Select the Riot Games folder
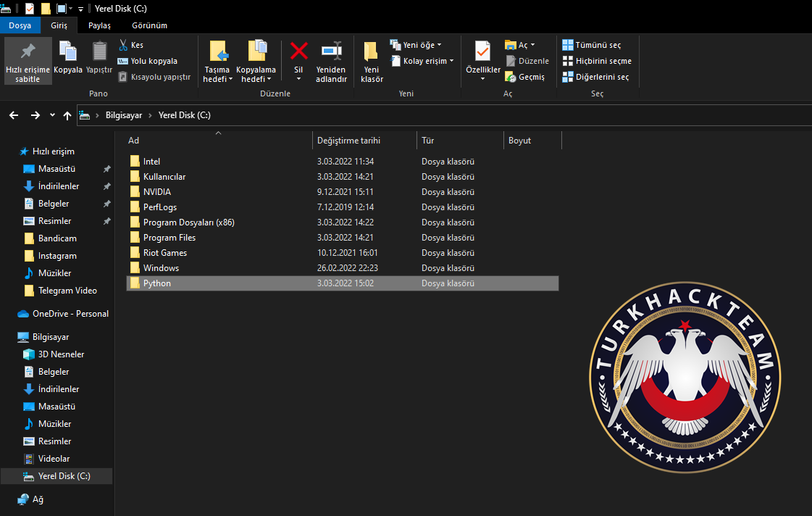812x516 pixels. pos(343,253)
